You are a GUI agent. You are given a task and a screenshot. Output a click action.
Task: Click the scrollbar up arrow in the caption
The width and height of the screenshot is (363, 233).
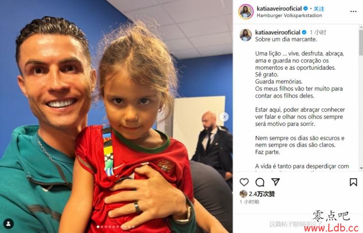[x=361, y=27]
